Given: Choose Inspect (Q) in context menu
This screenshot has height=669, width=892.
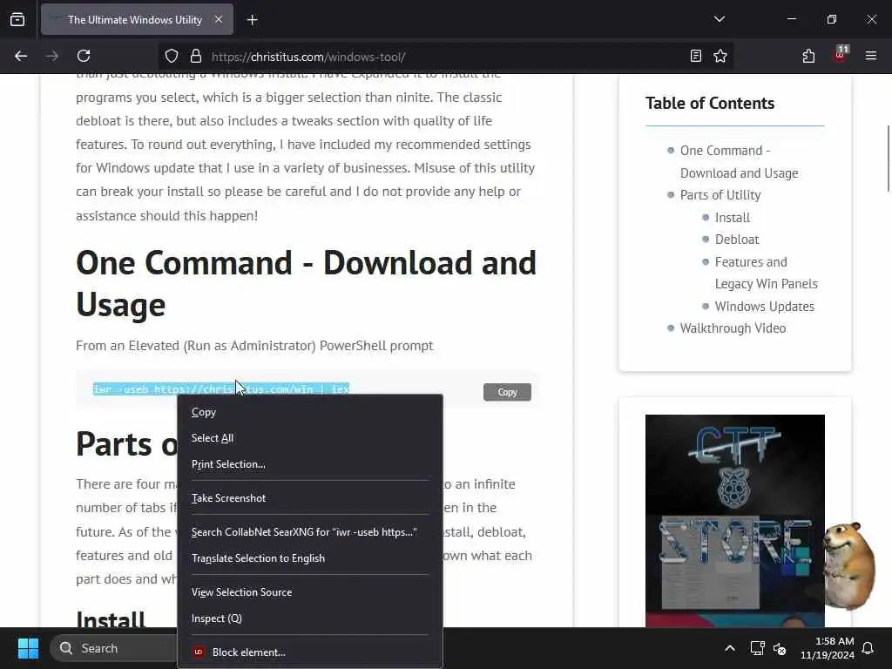Looking at the screenshot, I should 310,618.
